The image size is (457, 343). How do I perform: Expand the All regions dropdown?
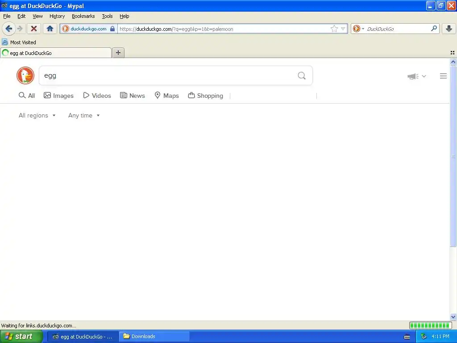pyautogui.click(x=37, y=116)
